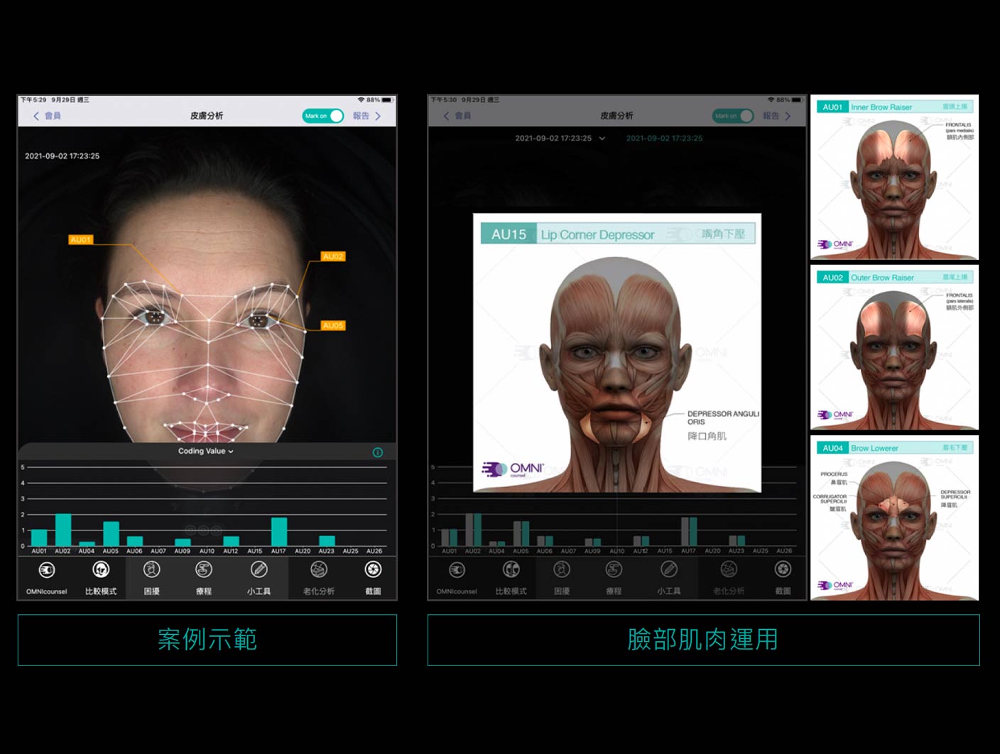Click orange AU01 label on face
Image resolution: width=1000 pixels, height=754 pixels.
[x=81, y=240]
